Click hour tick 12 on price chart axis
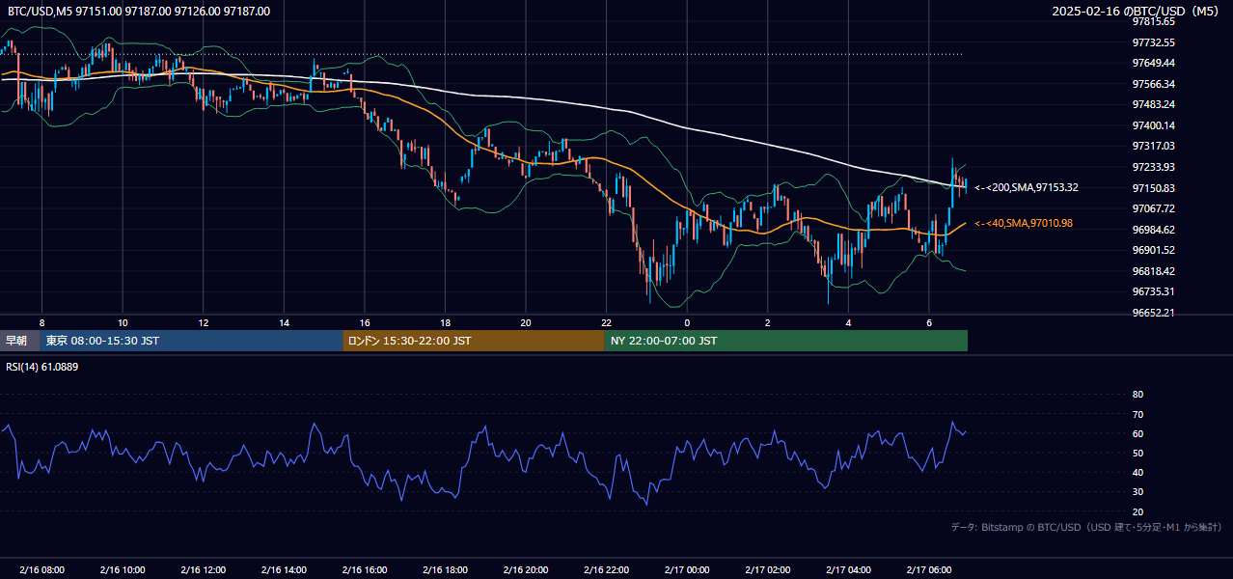The height and width of the screenshot is (579, 1233). 203,322
